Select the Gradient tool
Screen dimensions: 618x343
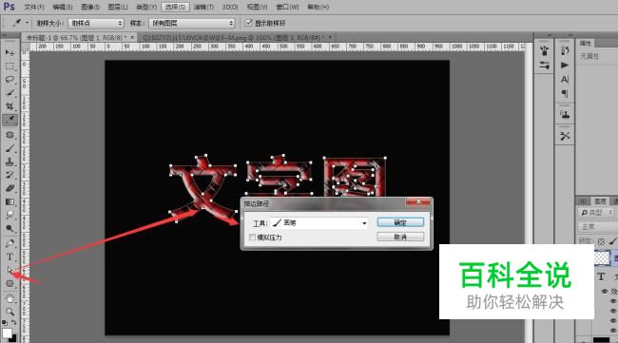pos(10,202)
